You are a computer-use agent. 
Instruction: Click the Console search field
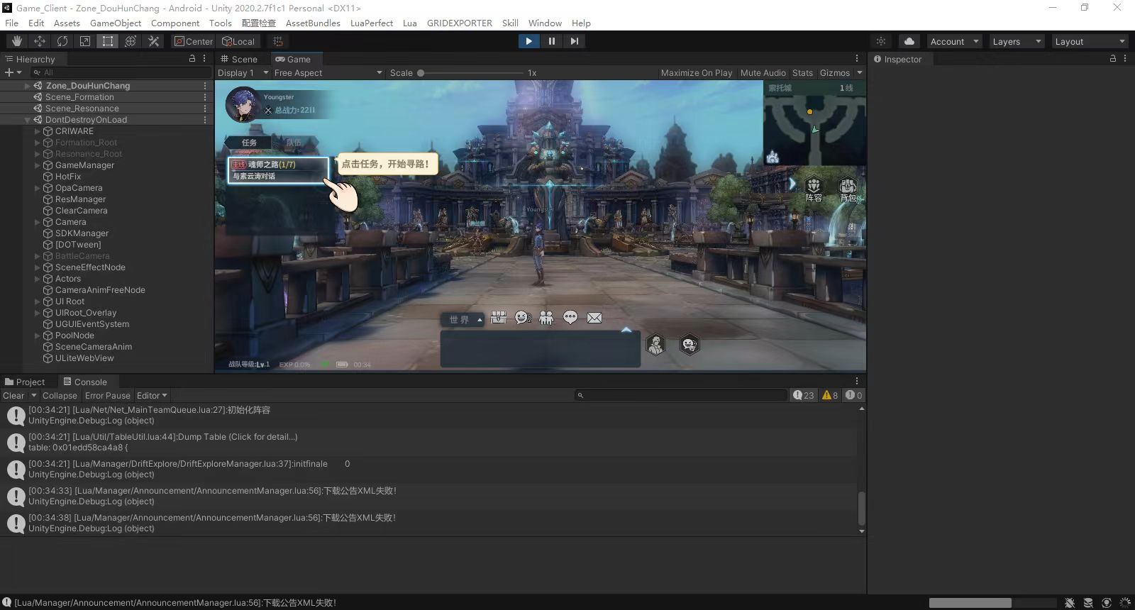[681, 395]
